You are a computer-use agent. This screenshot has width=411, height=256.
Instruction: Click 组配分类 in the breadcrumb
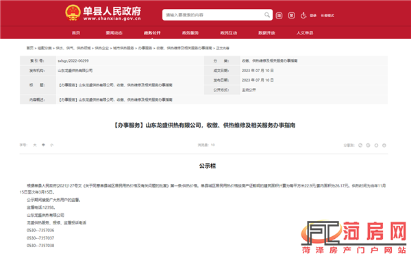(x=45, y=48)
